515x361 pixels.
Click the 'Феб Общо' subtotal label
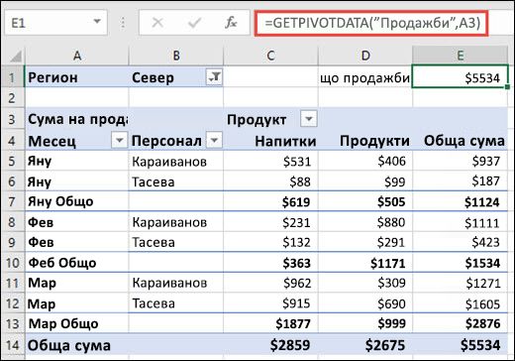pos(76,263)
